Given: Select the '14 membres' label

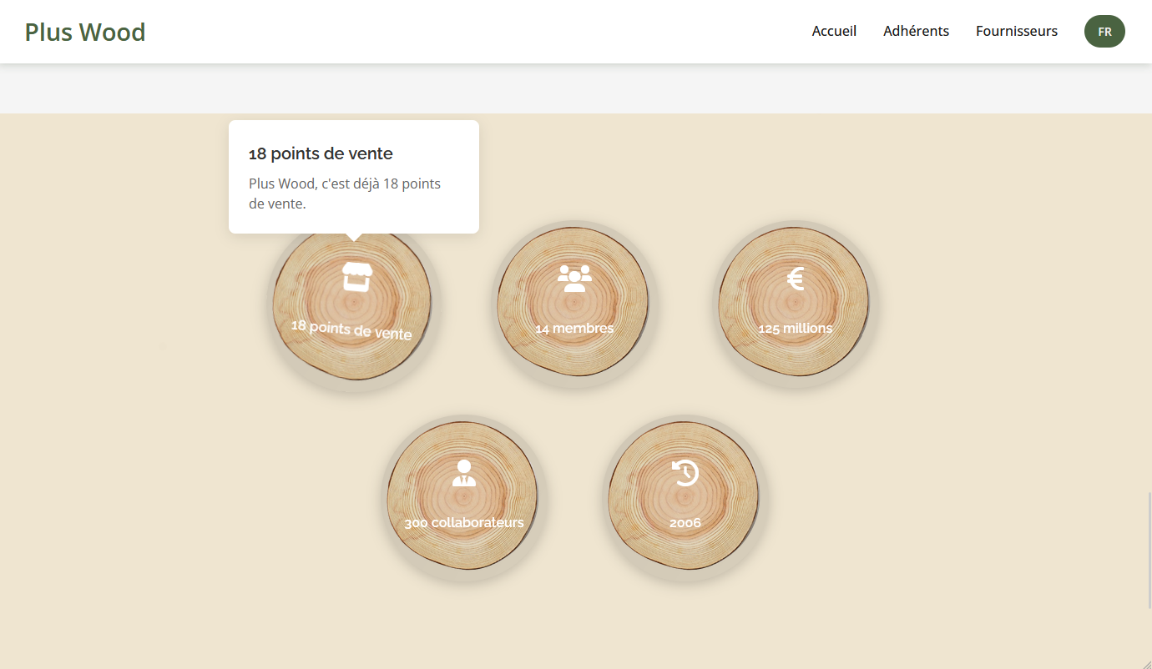Looking at the screenshot, I should 573,329.
